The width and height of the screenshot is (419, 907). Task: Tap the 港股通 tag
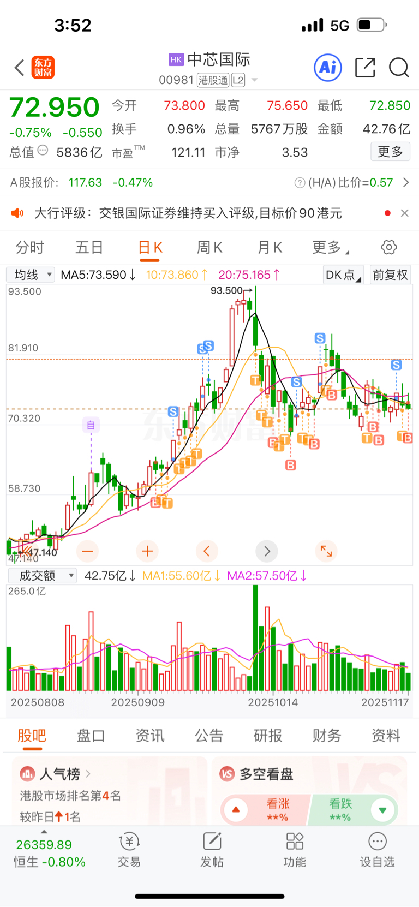click(213, 80)
